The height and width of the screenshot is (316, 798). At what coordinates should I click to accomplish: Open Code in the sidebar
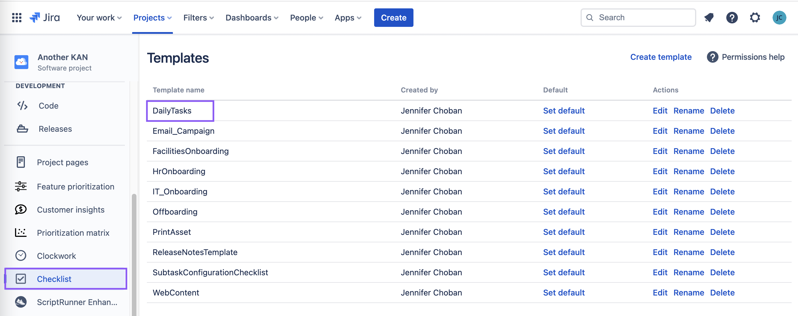[x=48, y=106]
